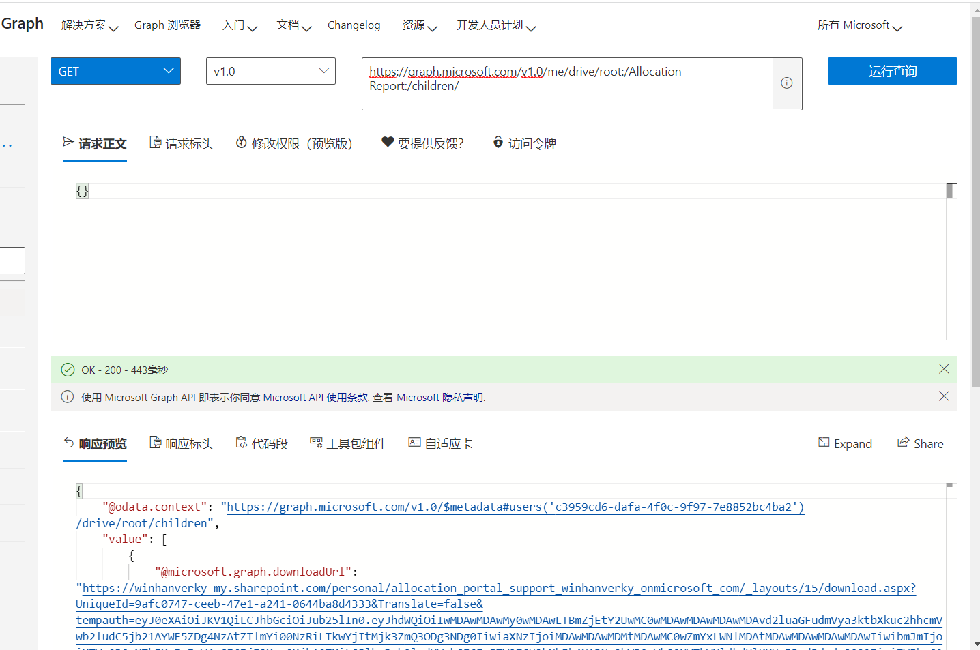The width and height of the screenshot is (980, 650).
Task: Switch to the 响应标头 tab
Action: click(182, 443)
